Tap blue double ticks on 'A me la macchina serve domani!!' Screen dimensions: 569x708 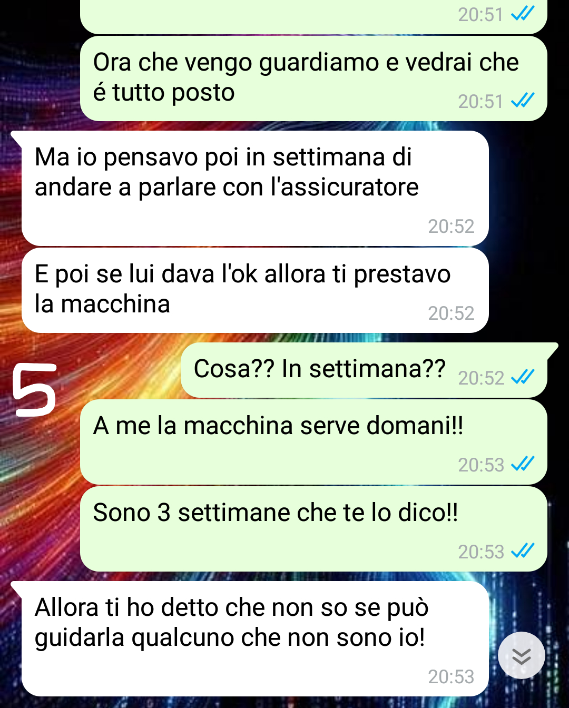tap(523, 464)
